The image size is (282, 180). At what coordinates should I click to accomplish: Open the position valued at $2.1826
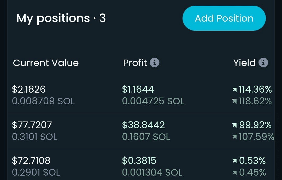click(29, 89)
